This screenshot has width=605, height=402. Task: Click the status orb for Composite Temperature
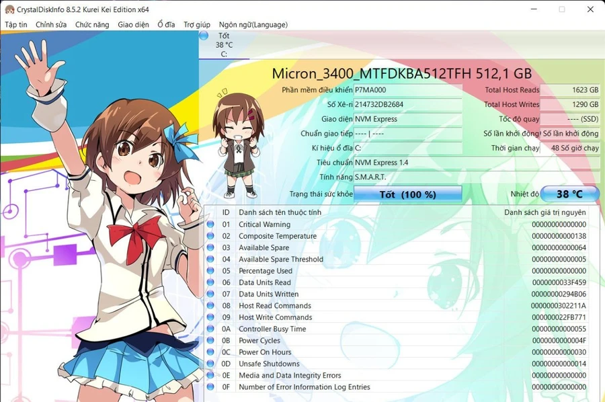coord(210,236)
